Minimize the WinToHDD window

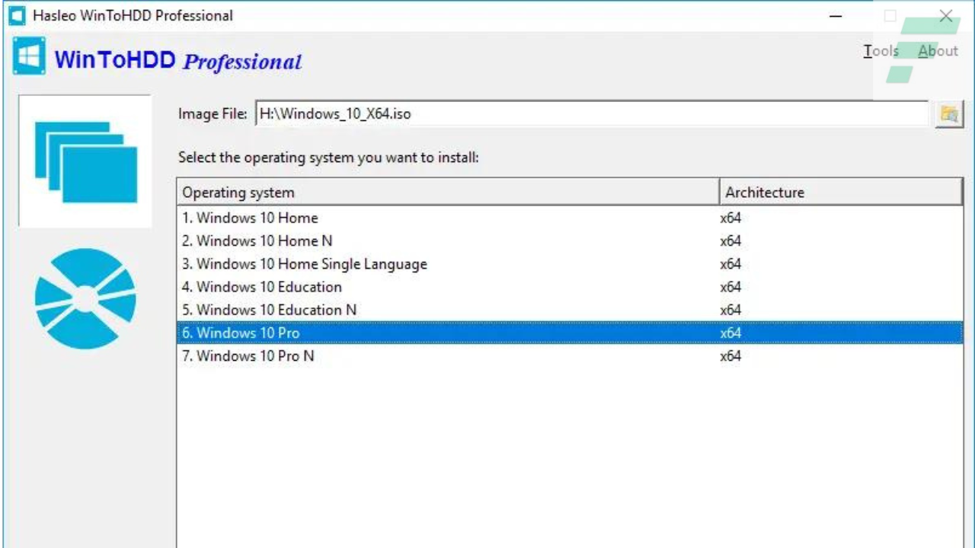836,16
